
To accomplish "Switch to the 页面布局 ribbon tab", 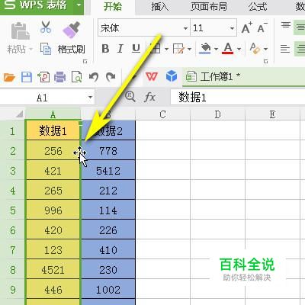I will point(209,7).
